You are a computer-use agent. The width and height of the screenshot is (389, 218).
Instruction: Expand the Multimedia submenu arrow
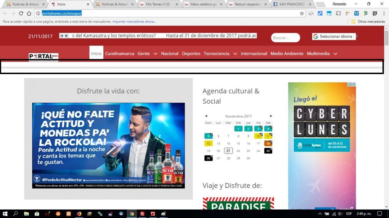[x=335, y=54]
